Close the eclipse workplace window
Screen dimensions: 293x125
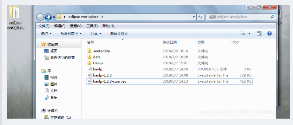[x=269, y=7]
